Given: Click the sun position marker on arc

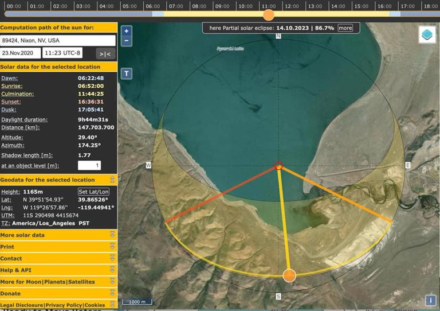Looking at the screenshot, I should click(289, 275).
